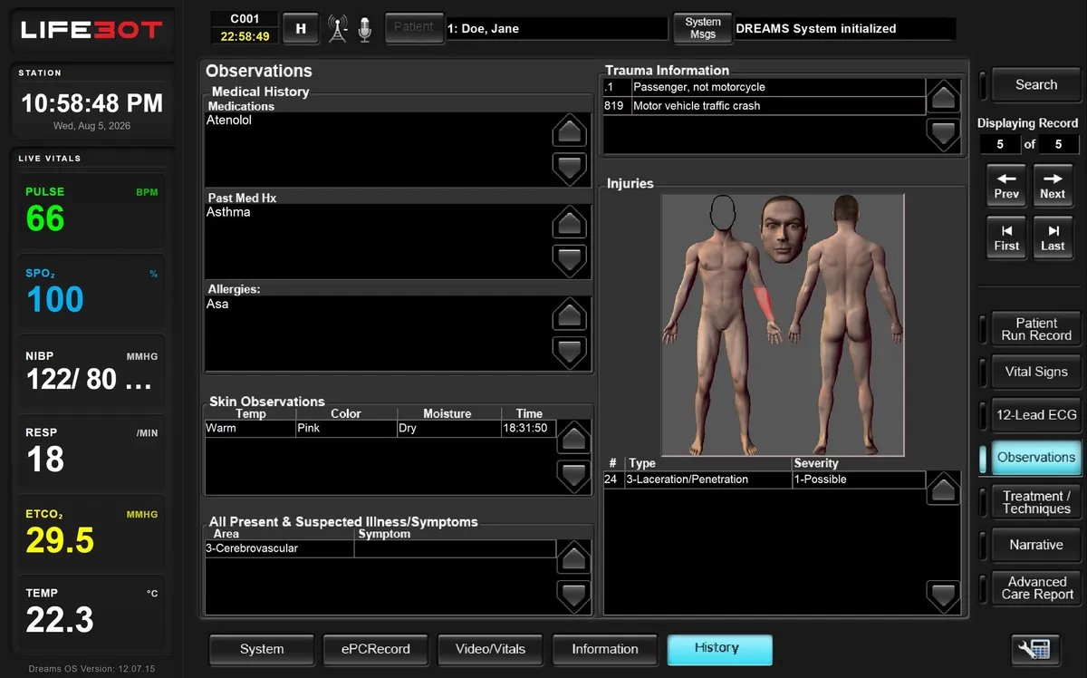The image size is (1087, 678).
Task: Click the Search button
Action: pos(1036,84)
